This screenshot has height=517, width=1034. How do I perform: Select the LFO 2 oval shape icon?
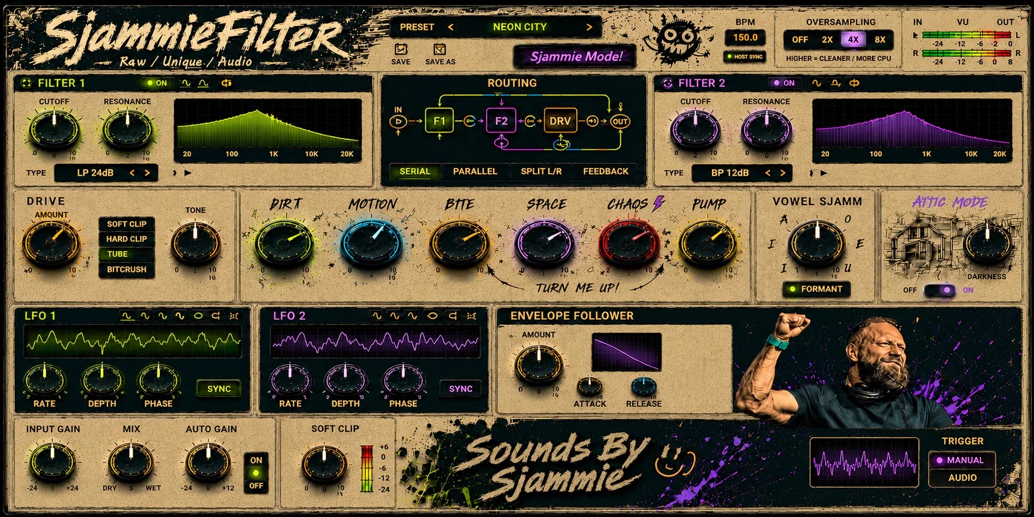(x=432, y=316)
